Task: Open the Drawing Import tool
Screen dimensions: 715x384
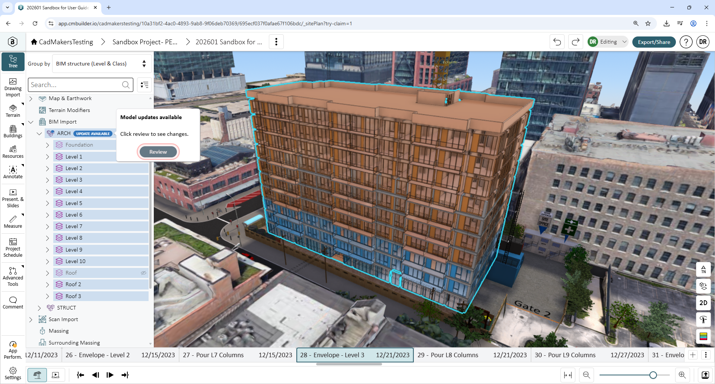Action: click(13, 88)
